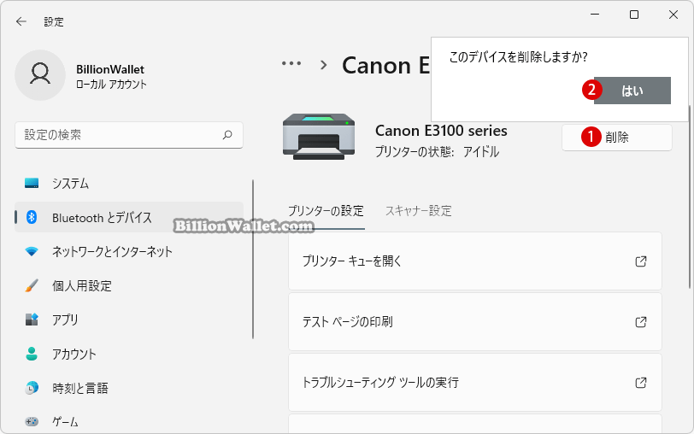The height and width of the screenshot is (434, 694).
Task: Maximize the Settings window
Action: pos(634,15)
